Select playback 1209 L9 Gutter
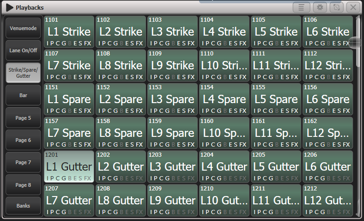 pos(172,200)
